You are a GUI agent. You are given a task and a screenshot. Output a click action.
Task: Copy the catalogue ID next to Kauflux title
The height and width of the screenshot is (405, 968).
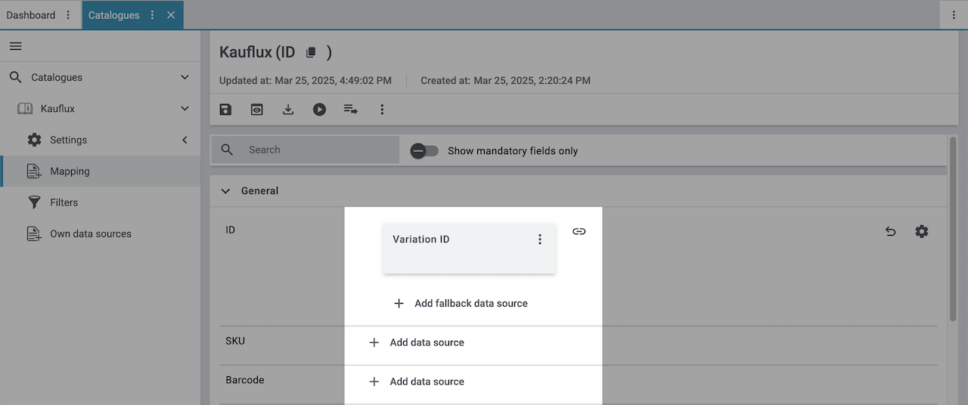pos(311,52)
